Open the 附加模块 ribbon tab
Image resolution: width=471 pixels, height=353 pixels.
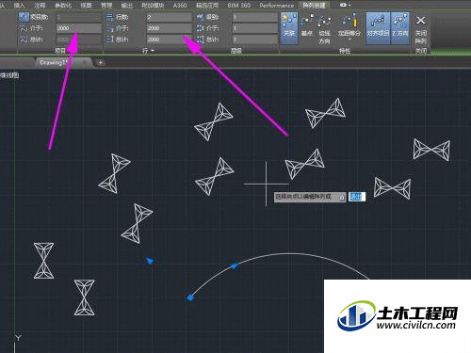153,5
